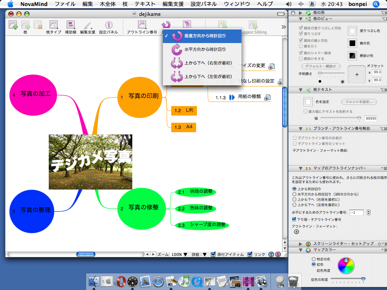Open the Trash in the Dock
Screen dimensions: 387x290
[293, 282]
